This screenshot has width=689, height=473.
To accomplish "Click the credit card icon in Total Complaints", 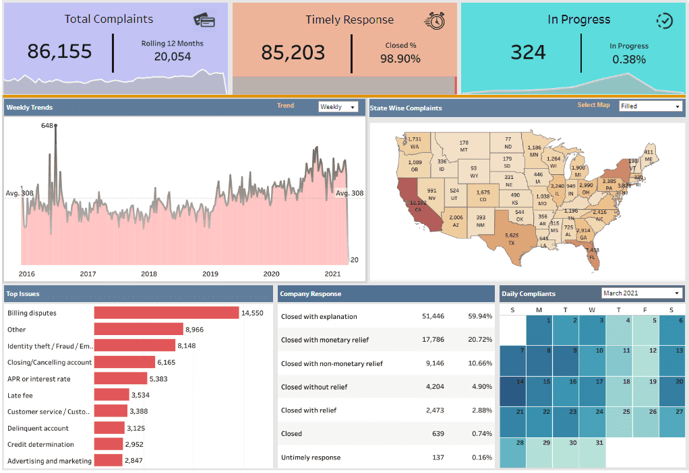I will 204,20.
